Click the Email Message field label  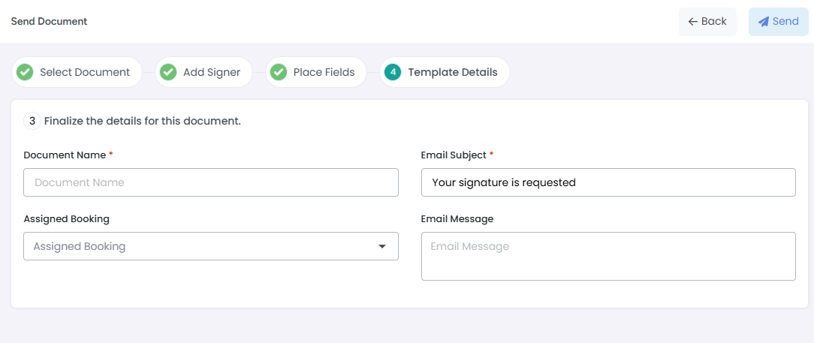(457, 219)
